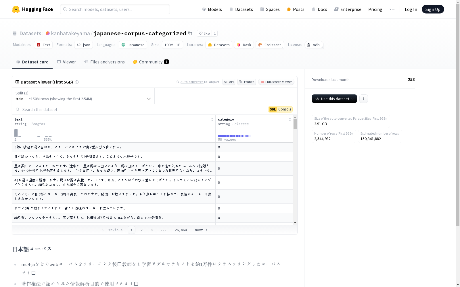Copy dataset name with the copy icon

[x=190, y=33]
